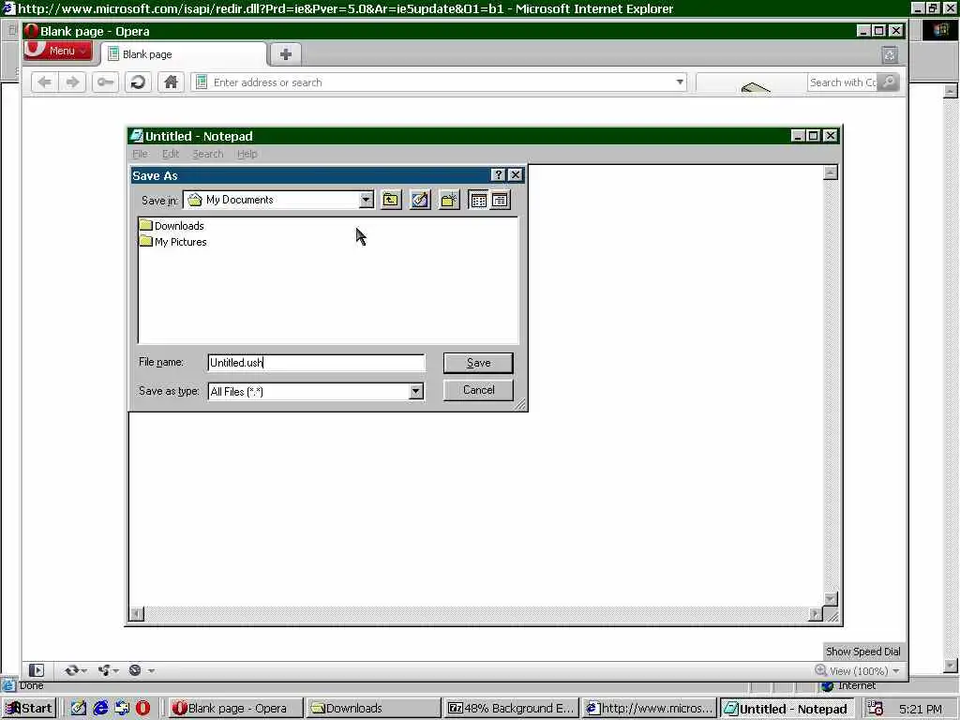This screenshot has width=960, height=720.
Task: Click Opera's Back arrow button
Action: [x=45, y=82]
